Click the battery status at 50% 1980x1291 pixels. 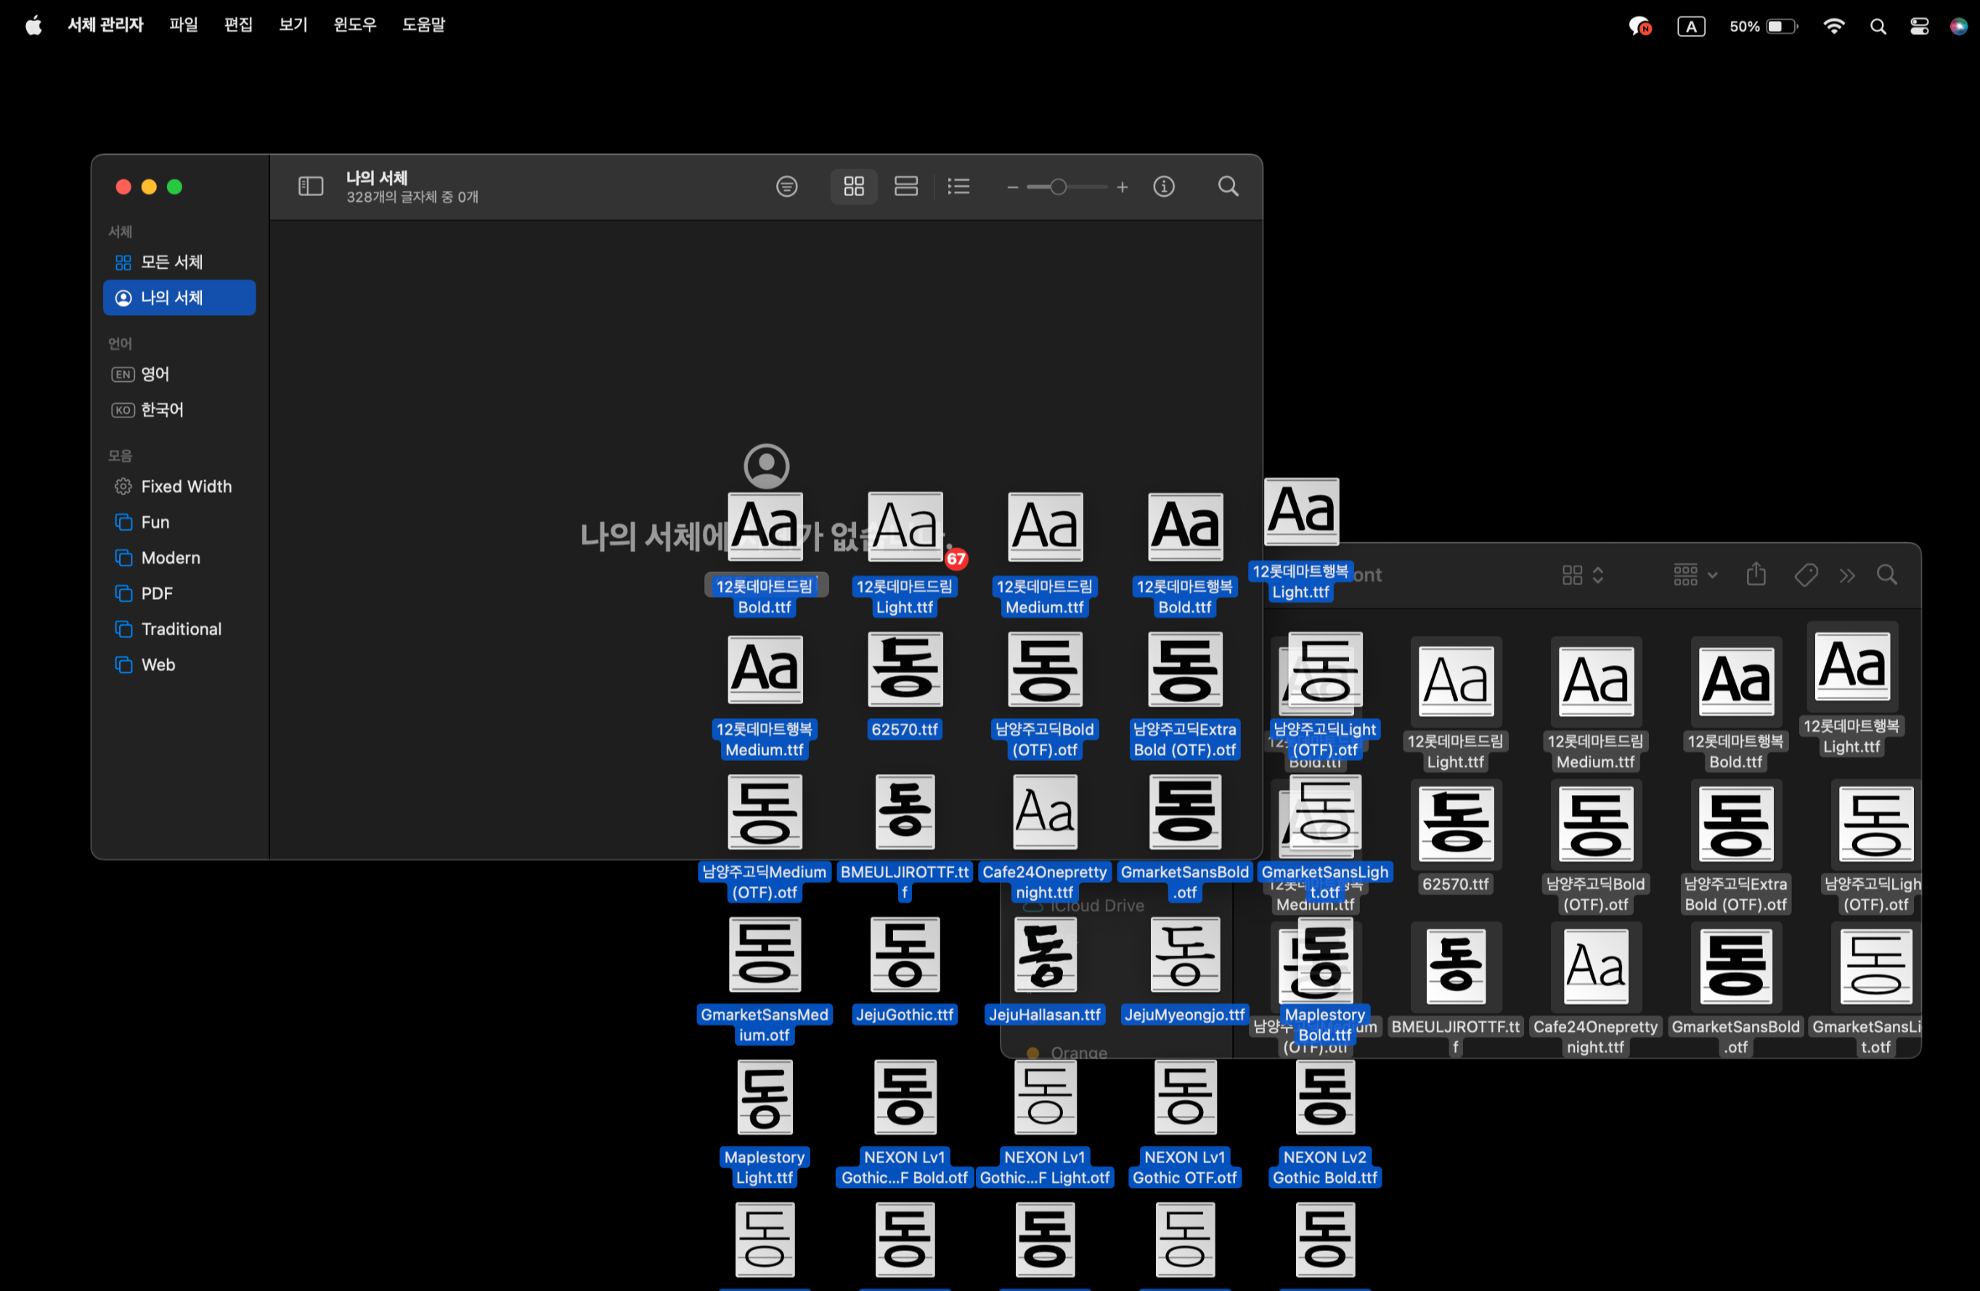click(1764, 27)
